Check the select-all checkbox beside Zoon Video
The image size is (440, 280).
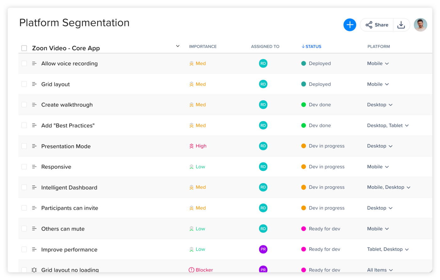(x=24, y=48)
